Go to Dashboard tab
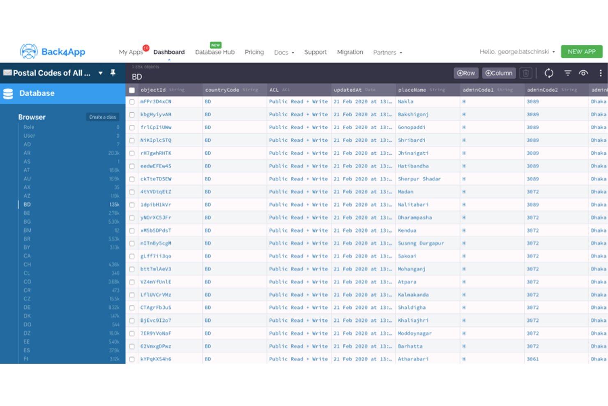 [169, 52]
